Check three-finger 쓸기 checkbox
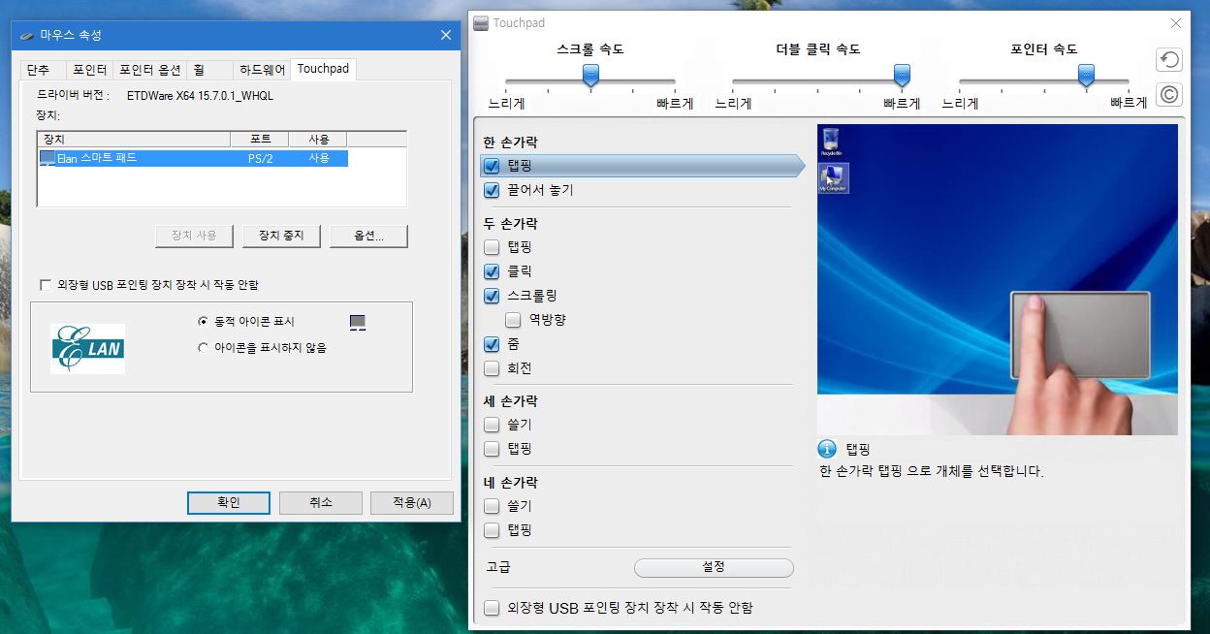 coord(492,425)
